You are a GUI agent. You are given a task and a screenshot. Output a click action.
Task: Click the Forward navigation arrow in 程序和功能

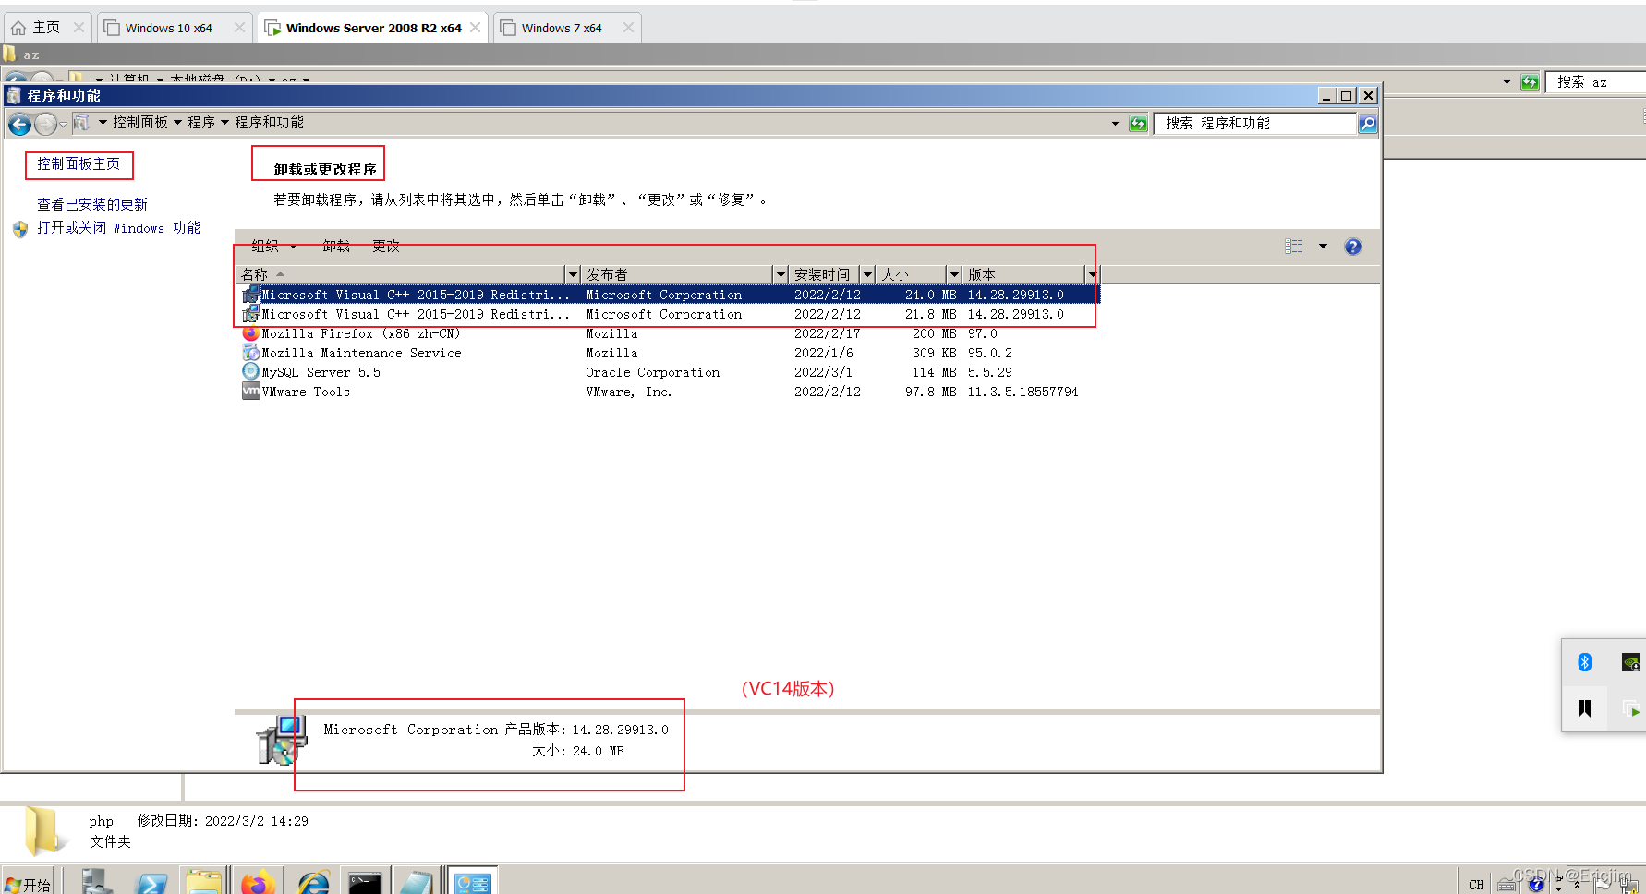(44, 124)
